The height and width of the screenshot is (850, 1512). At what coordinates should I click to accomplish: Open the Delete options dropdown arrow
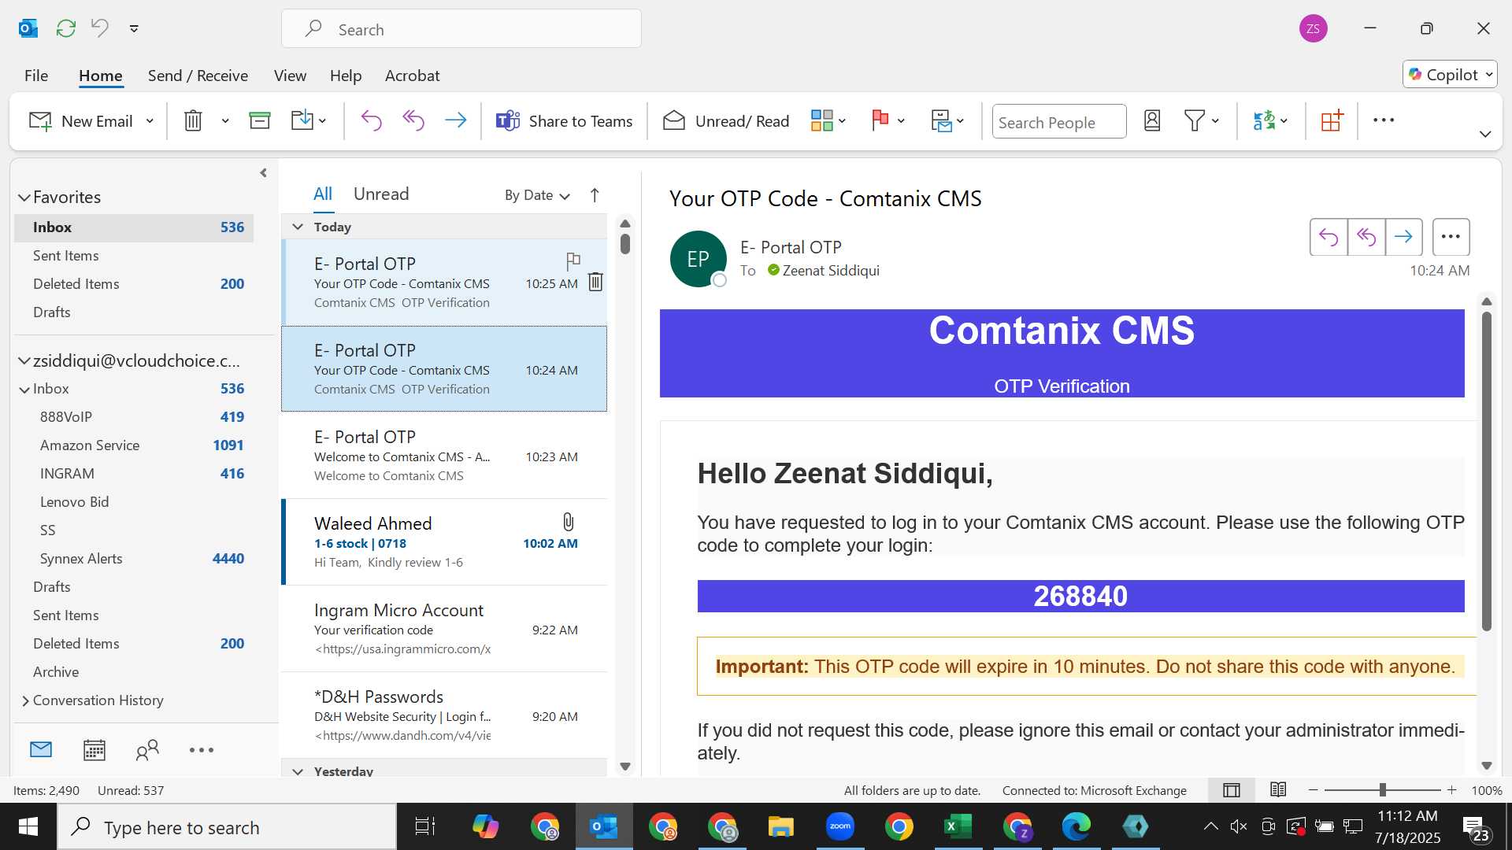tap(225, 121)
